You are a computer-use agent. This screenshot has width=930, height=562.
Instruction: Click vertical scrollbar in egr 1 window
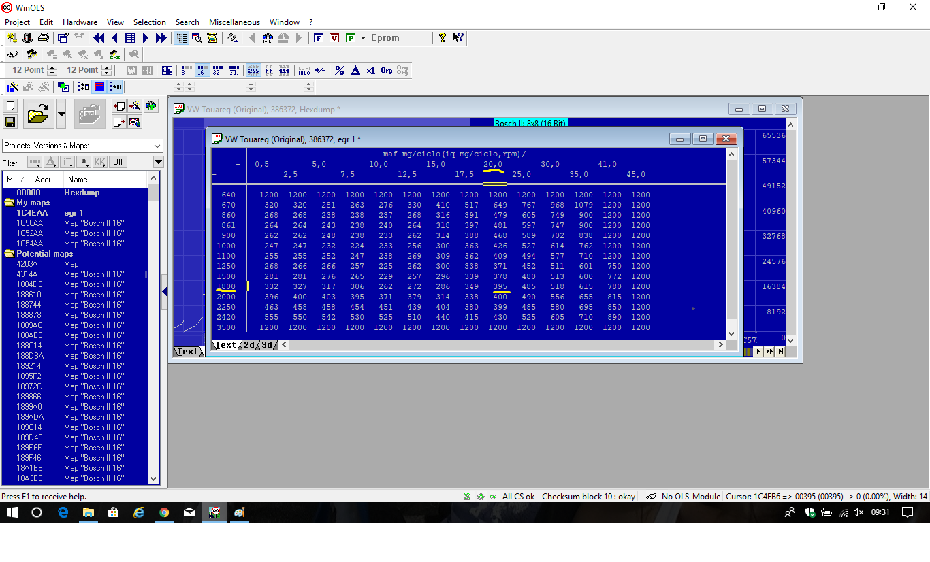pyautogui.click(x=732, y=244)
